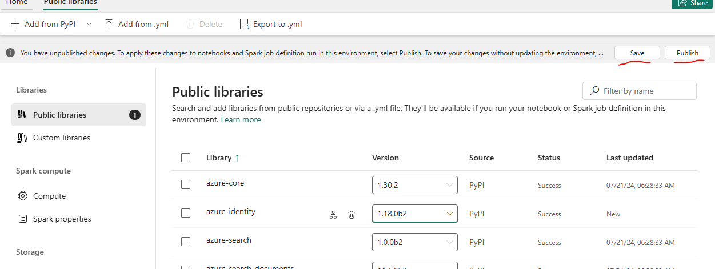Image resolution: width=715 pixels, height=269 pixels.
Task: Open azure-identity version 1.18.0b2 dropdown
Action: [x=415, y=214]
